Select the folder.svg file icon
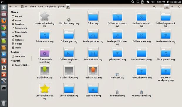 point(93,16)
